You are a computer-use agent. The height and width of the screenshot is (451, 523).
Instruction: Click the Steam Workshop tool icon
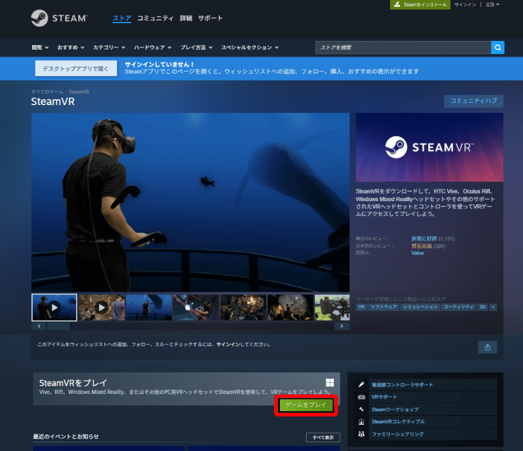pos(361,409)
